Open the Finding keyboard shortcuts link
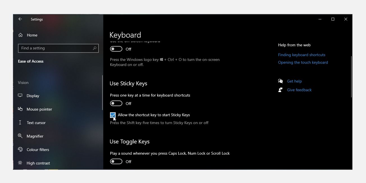 point(301,55)
